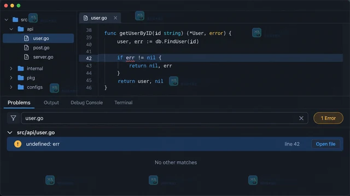350x196 pixels.
Task: Click the configs folder icon
Action: pyautogui.click(x=21, y=87)
